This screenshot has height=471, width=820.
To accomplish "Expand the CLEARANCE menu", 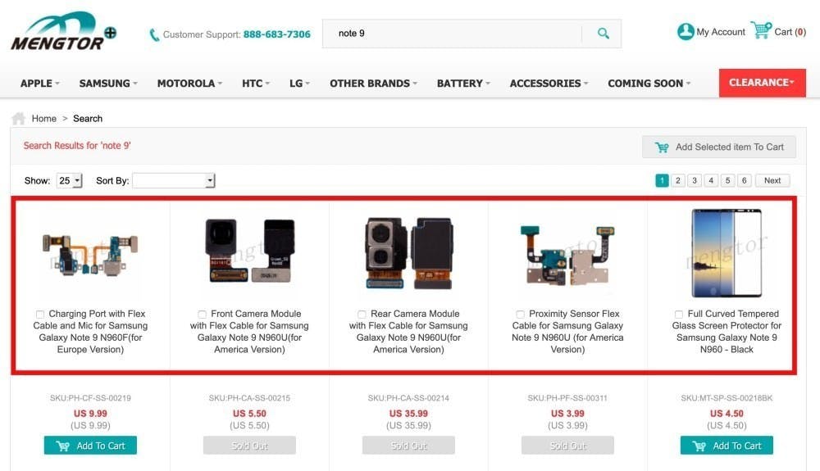I will pos(762,83).
